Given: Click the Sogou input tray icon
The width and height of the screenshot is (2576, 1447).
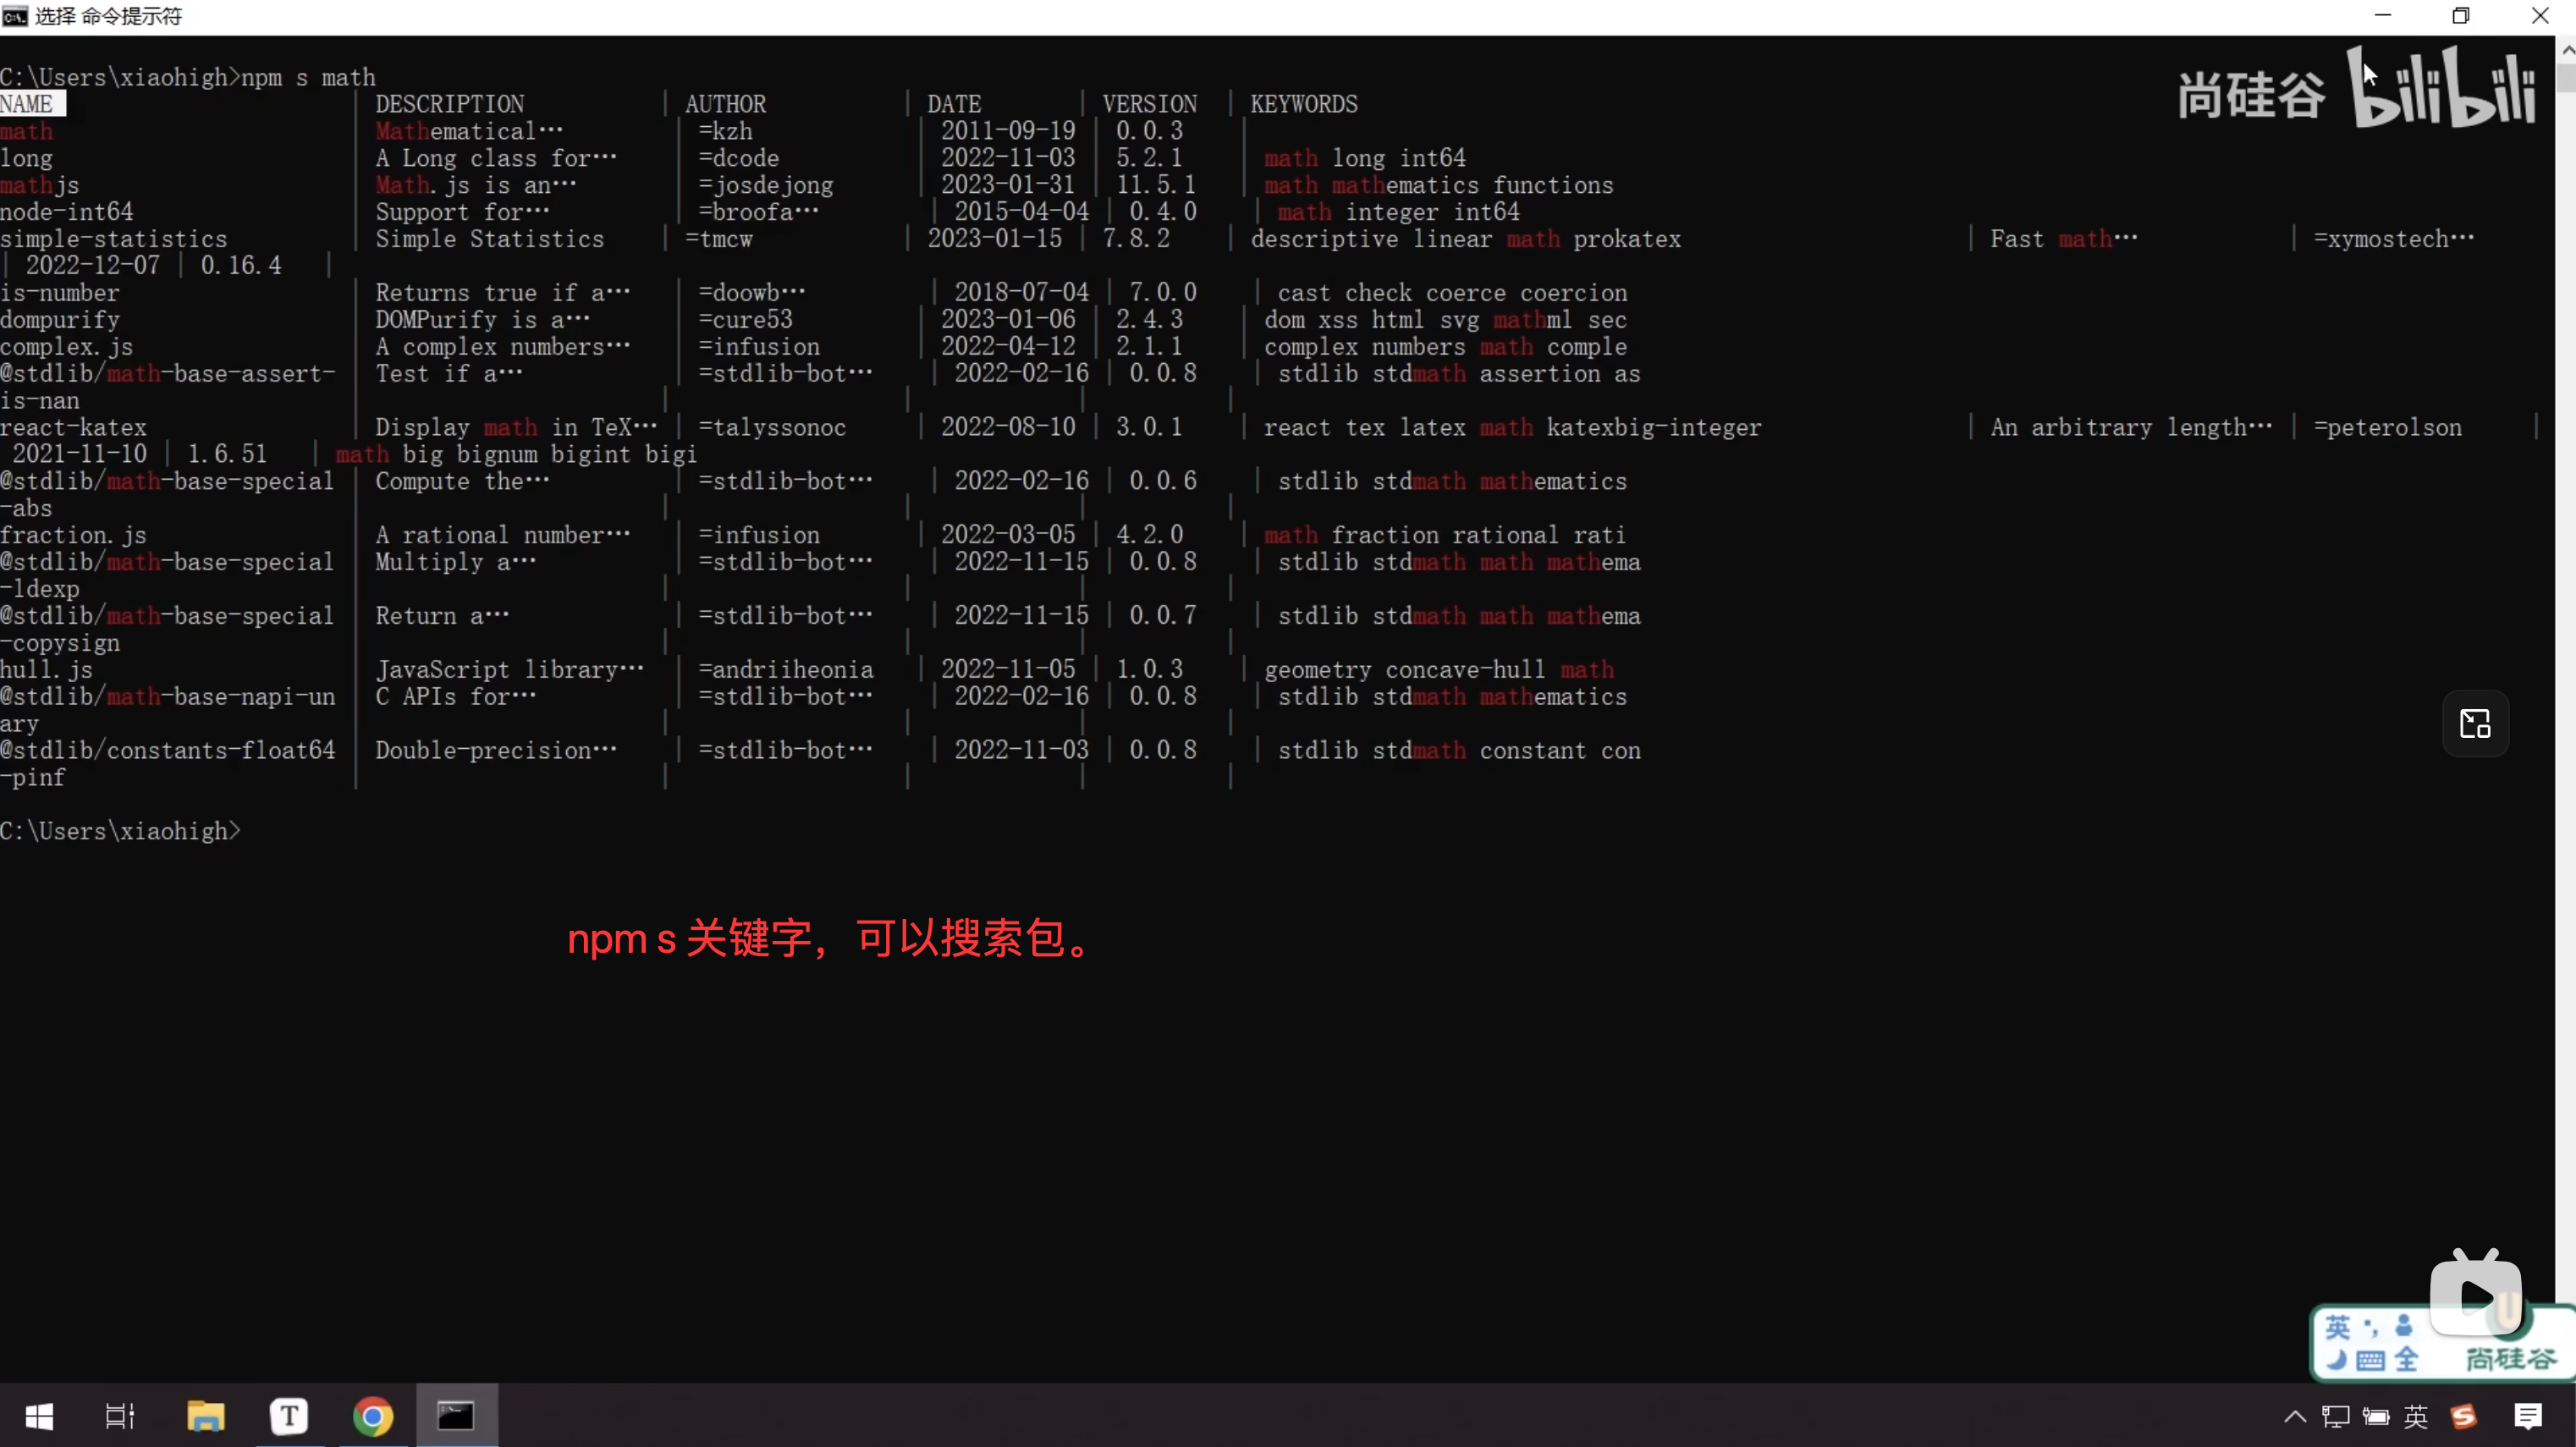Looking at the screenshot, I should [2463, 1416].
